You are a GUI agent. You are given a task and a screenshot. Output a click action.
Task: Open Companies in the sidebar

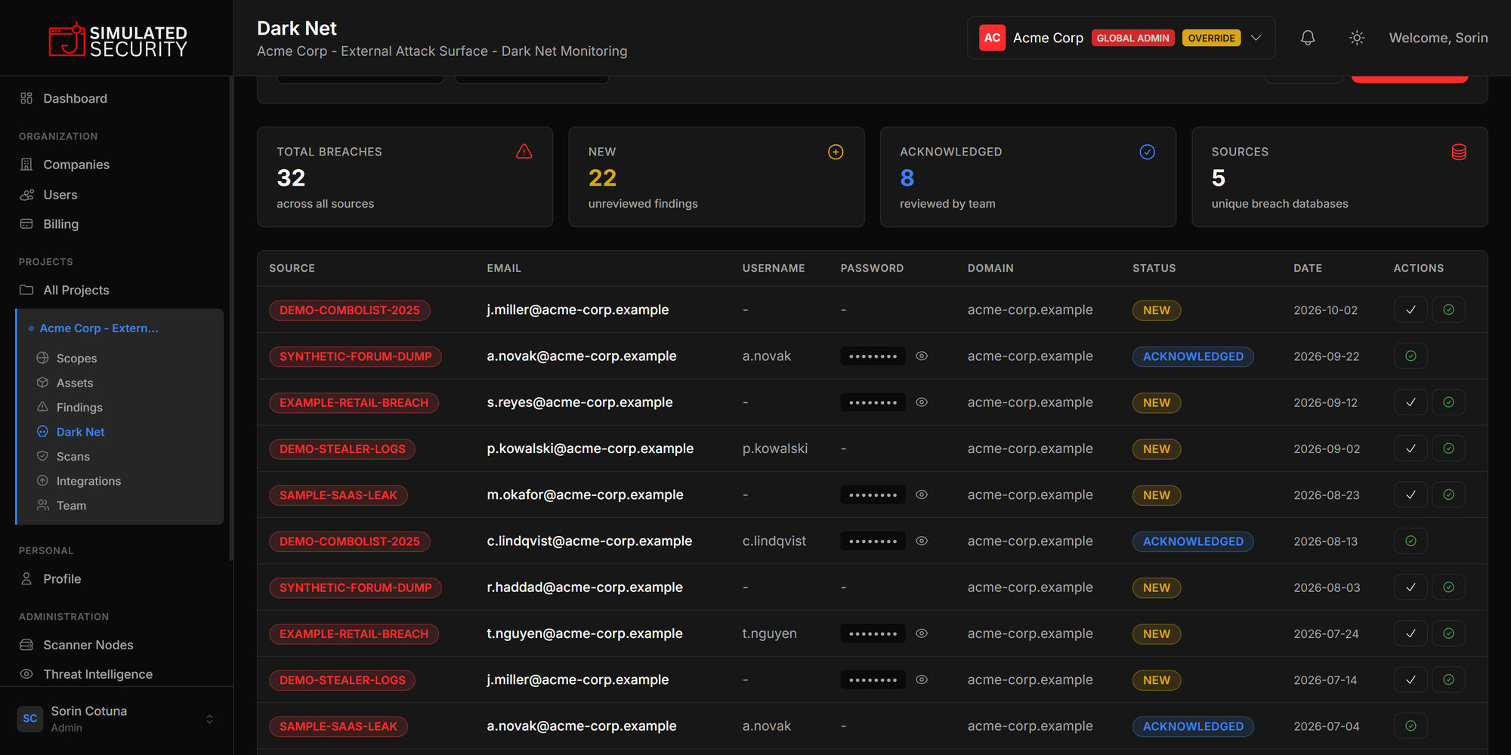pos(76,165)
